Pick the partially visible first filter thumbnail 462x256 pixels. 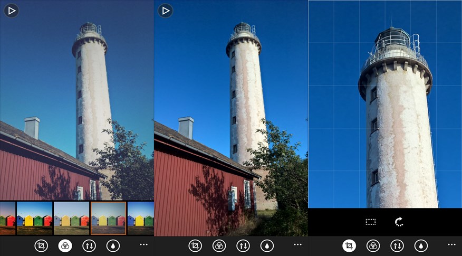8,218
